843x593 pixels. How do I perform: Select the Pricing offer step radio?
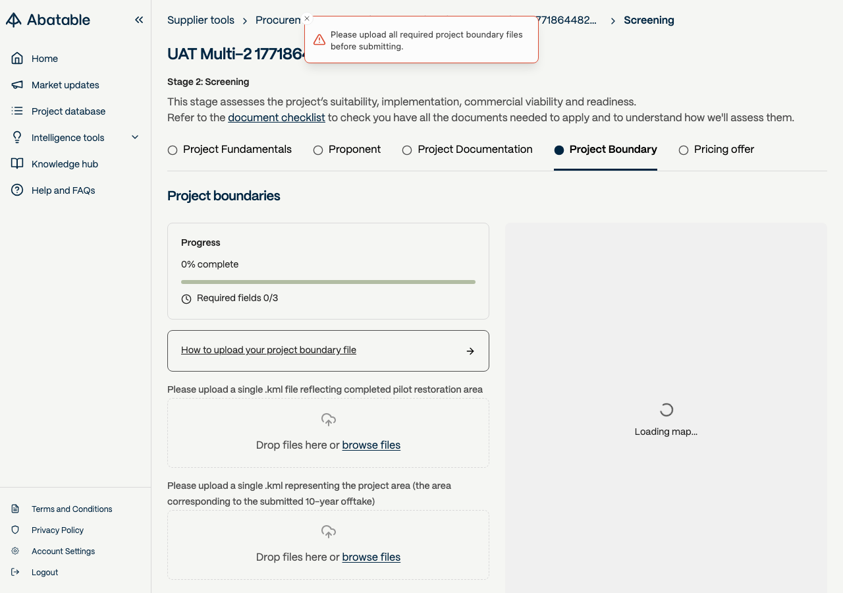(684, 150)
